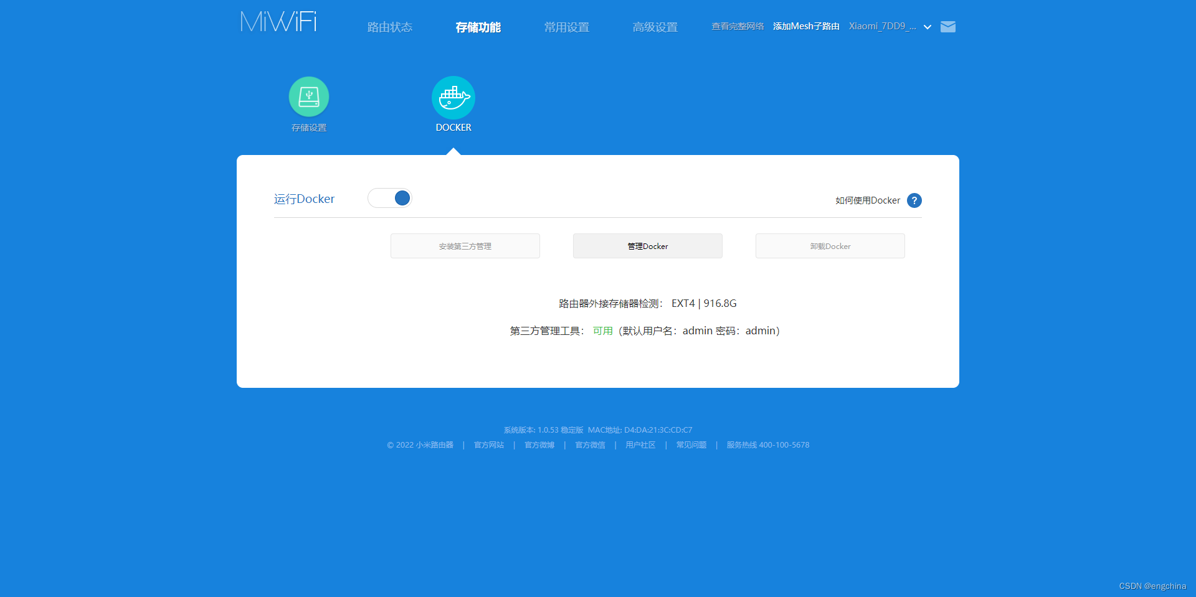The image size is (1196, 597).
Task: Click the MAC地址 D4:DA:21:3C:CD:C7 text
Action: pos(640,430)
